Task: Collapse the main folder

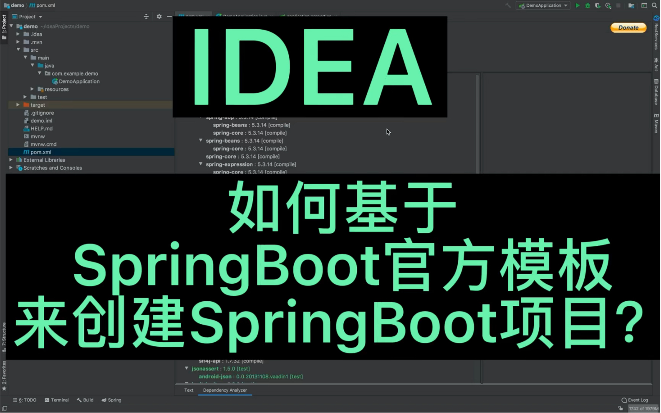Action: point(25,58)
